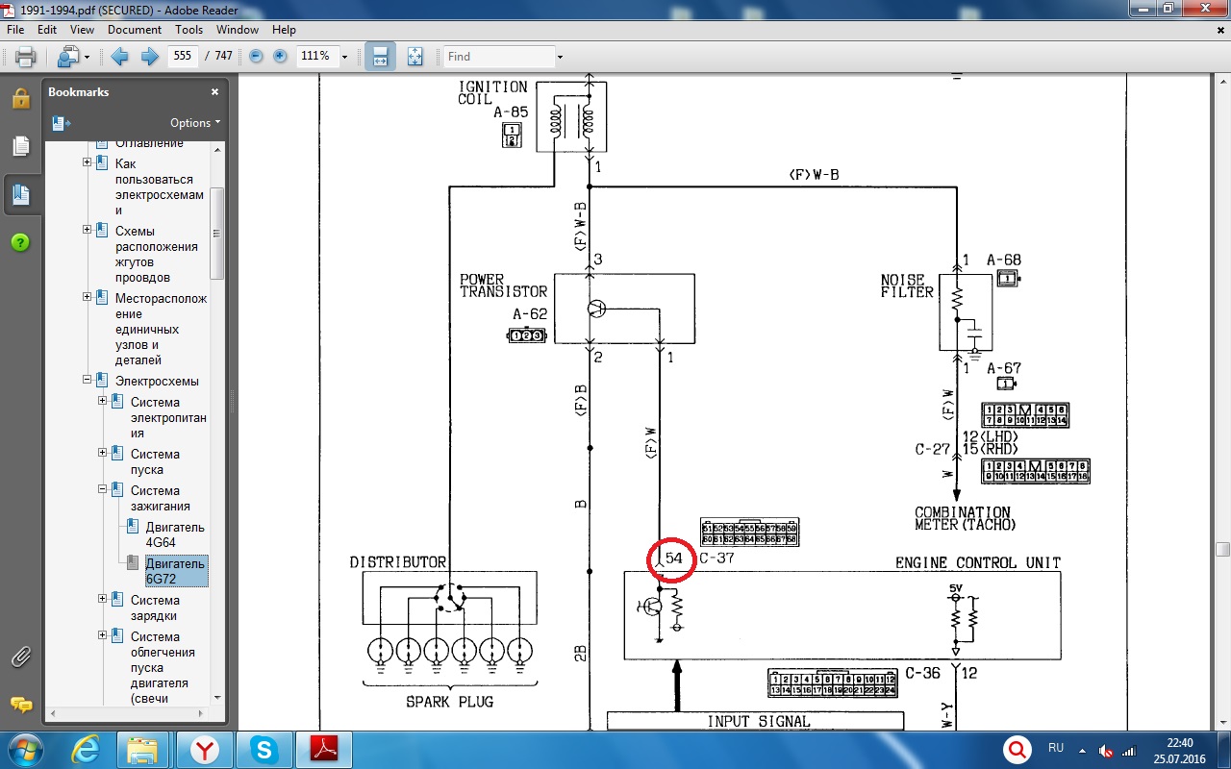Open the Bookmarks panel sidebar icon

(x=20, y=194)
